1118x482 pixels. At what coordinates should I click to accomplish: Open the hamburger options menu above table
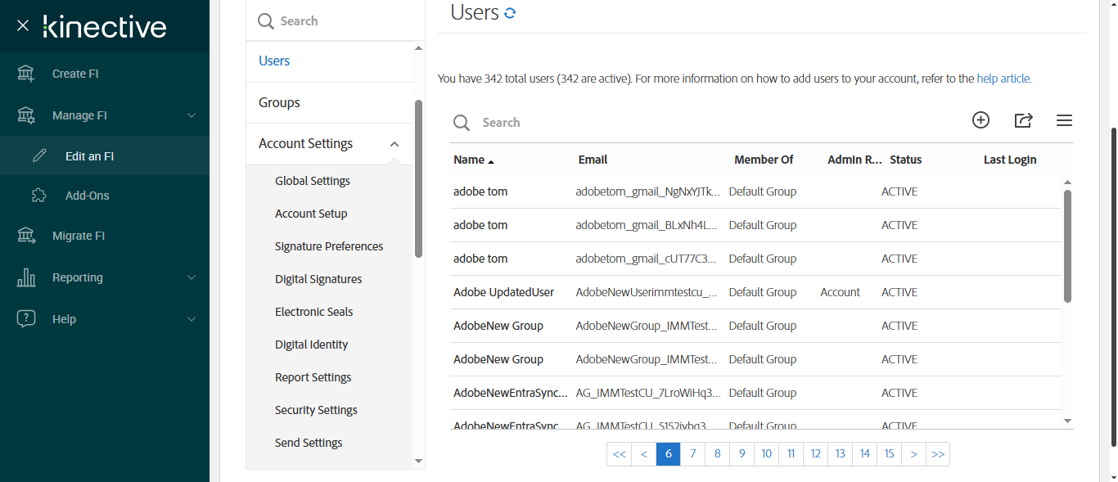[x=1064, y=120]
